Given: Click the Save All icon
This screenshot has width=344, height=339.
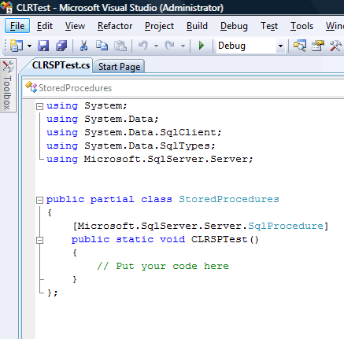Looking at the screenshot, I should pyautogui.click(x=61, y=46).
